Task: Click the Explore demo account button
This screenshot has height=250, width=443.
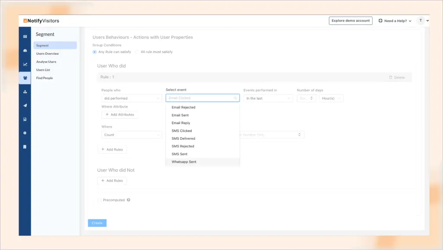Action: tap(350, 20)
